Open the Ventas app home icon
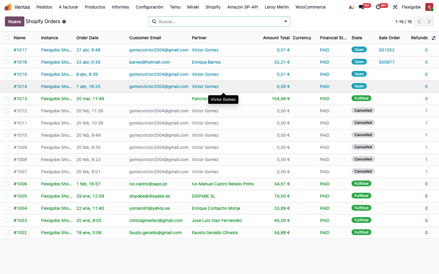This screenshot has width=439, height=274. click(8, 7)
